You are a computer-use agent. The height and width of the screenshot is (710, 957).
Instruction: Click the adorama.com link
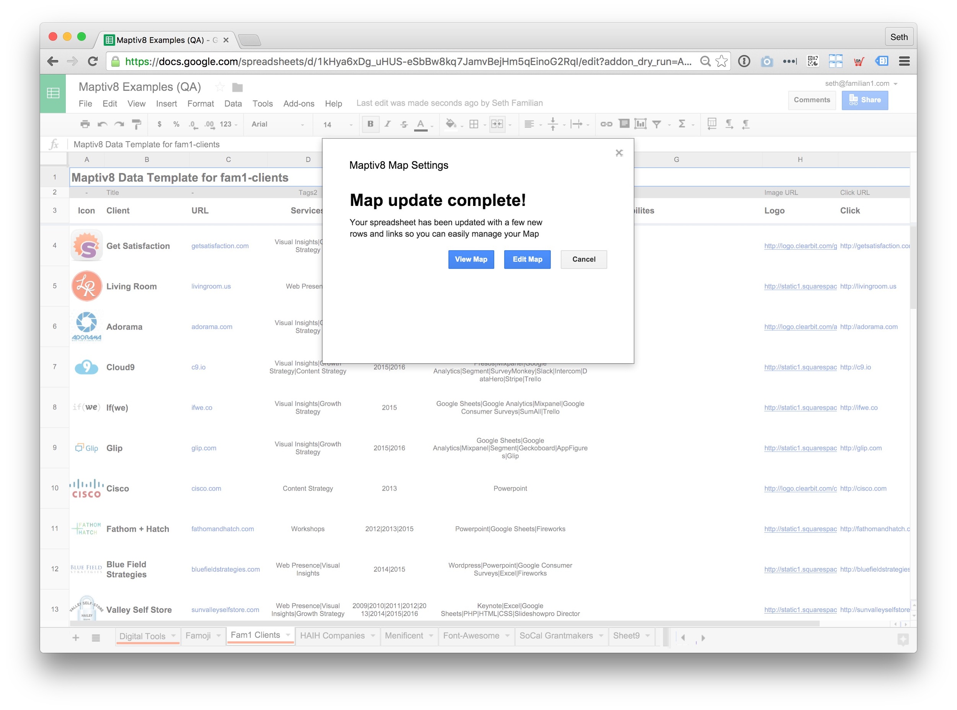click(x=212, y=326)
